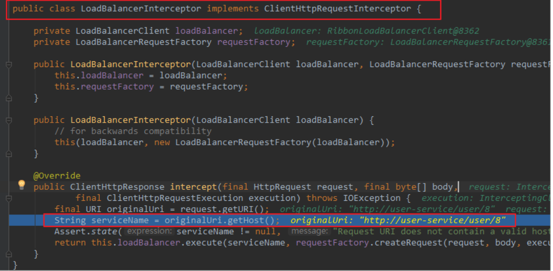Click the fold-end marker beside the closing brace after requestFactory assignment
553x271 pixels.
coord(9,99)
